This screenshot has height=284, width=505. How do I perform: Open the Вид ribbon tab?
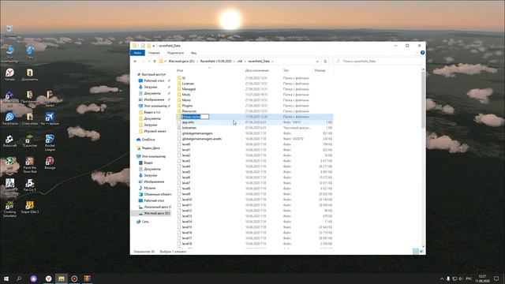[193, 53]
